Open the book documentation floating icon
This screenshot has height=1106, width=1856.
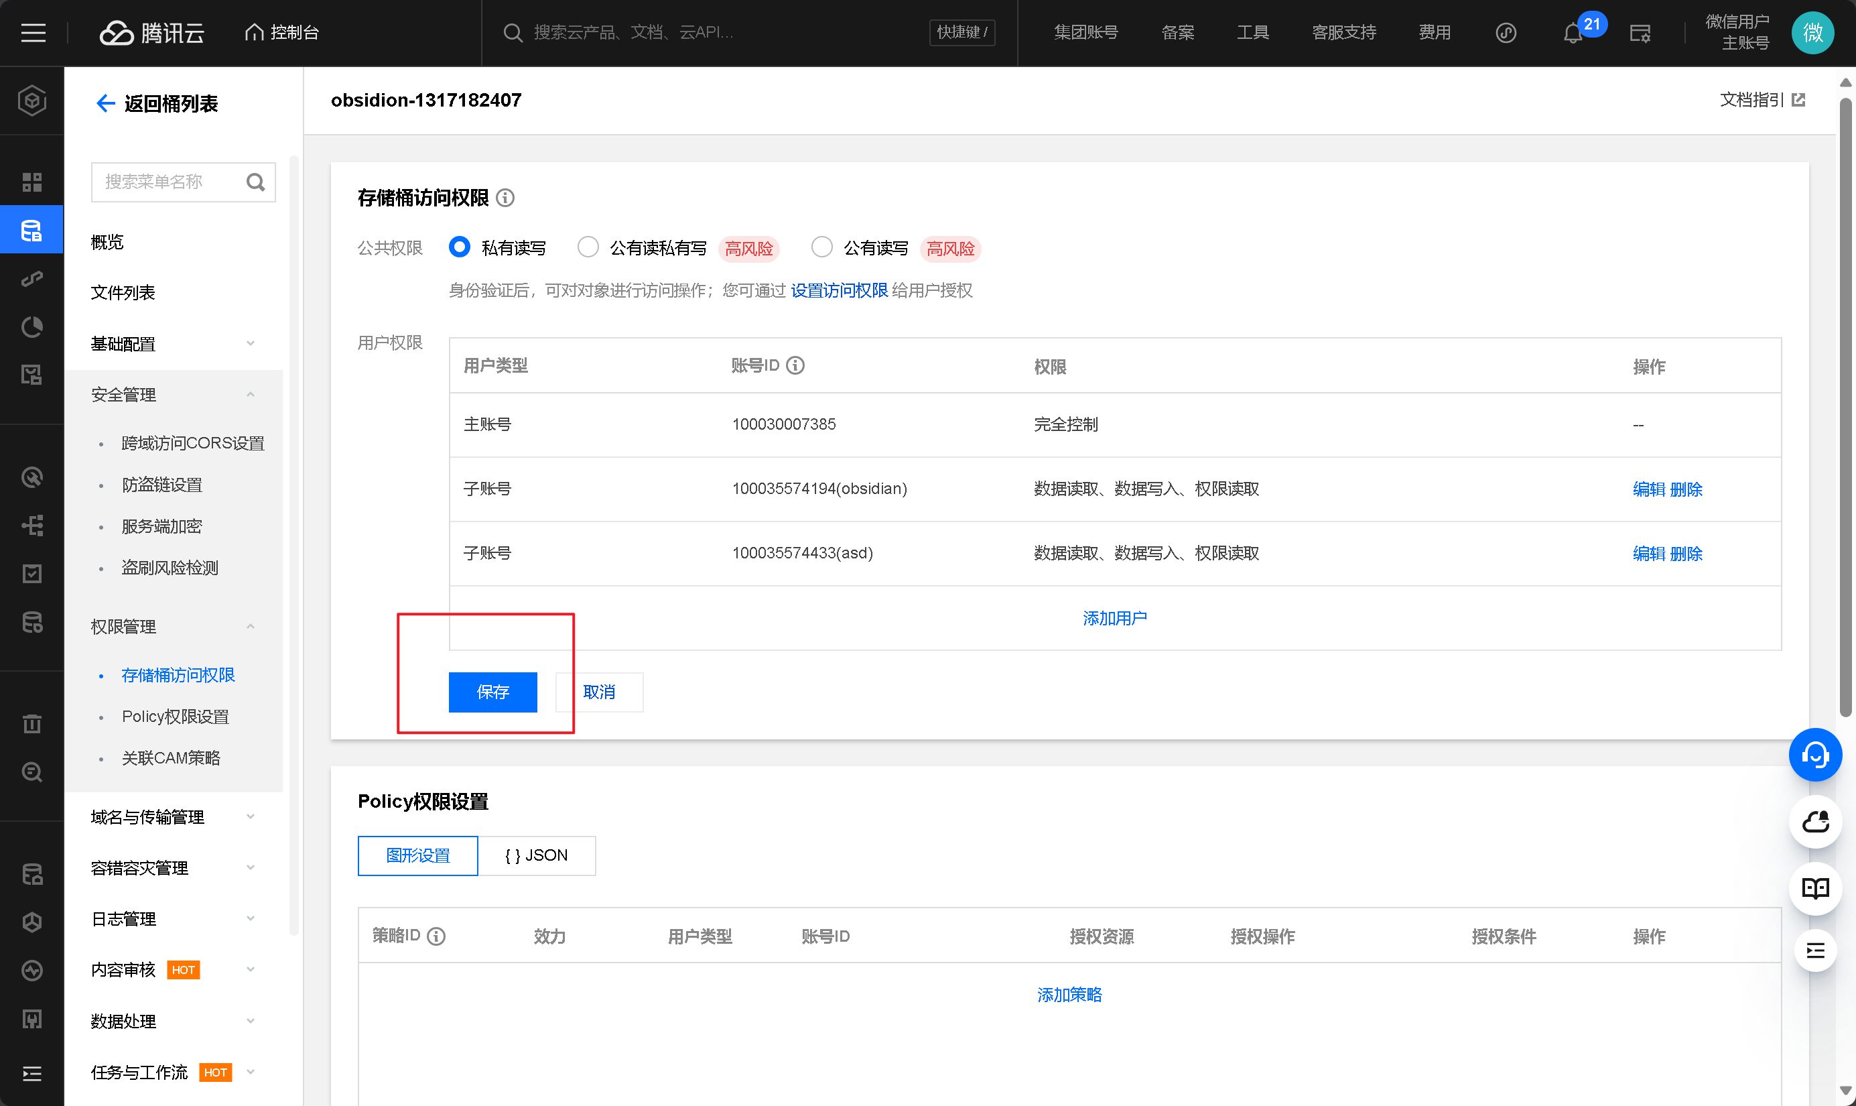(1815, 887)
